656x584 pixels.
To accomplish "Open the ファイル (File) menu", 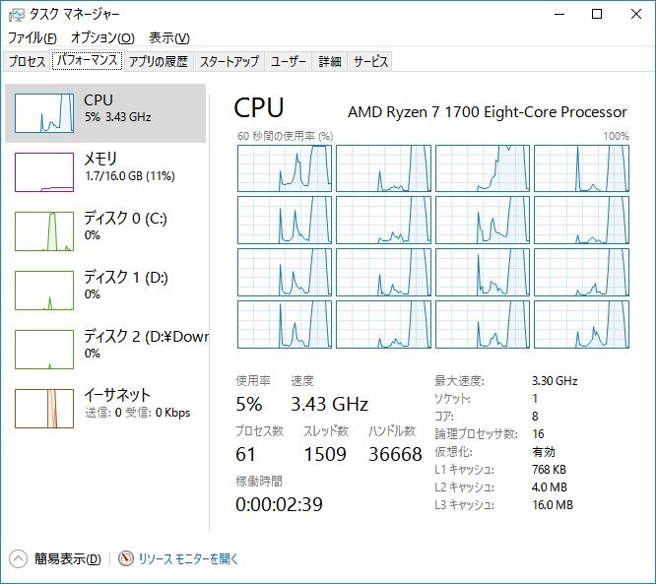I will 32,37.
